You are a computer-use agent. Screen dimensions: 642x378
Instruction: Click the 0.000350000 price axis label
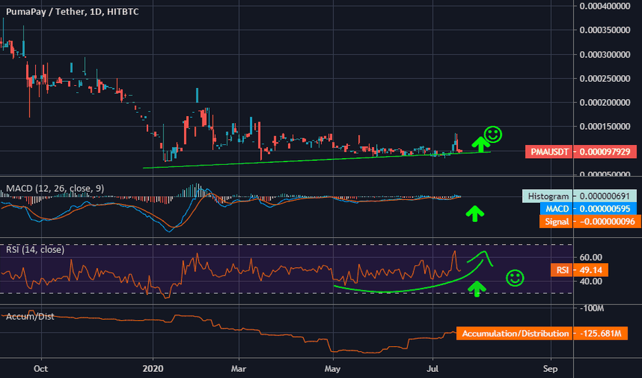[x=605, y=30]
